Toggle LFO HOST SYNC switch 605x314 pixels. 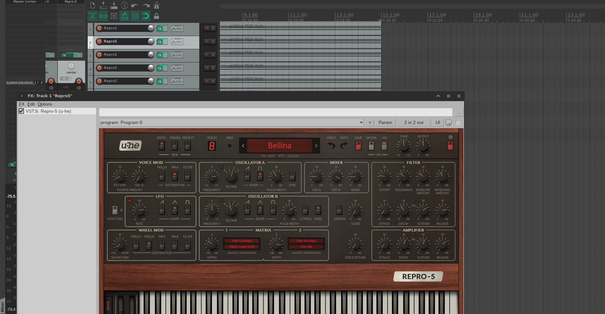coord(115,210)
